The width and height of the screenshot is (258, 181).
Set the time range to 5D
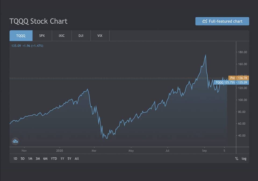point(23,159)
